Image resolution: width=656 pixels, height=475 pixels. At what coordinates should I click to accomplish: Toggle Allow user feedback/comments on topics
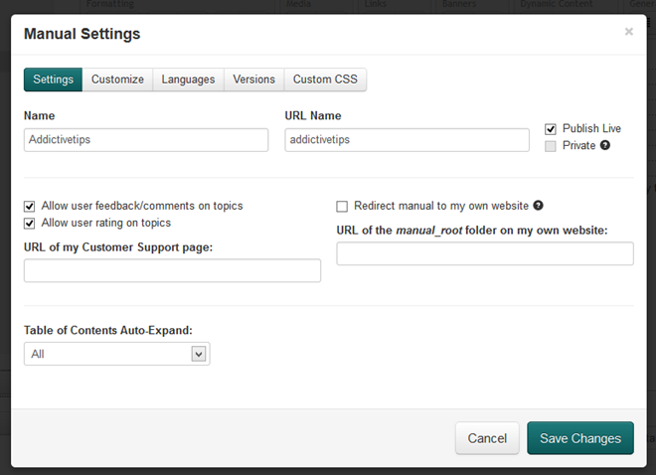(x=30, y=207)
